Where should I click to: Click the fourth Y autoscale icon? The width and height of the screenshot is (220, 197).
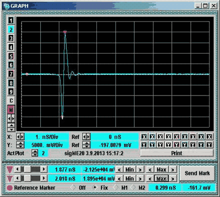[168, 145]
